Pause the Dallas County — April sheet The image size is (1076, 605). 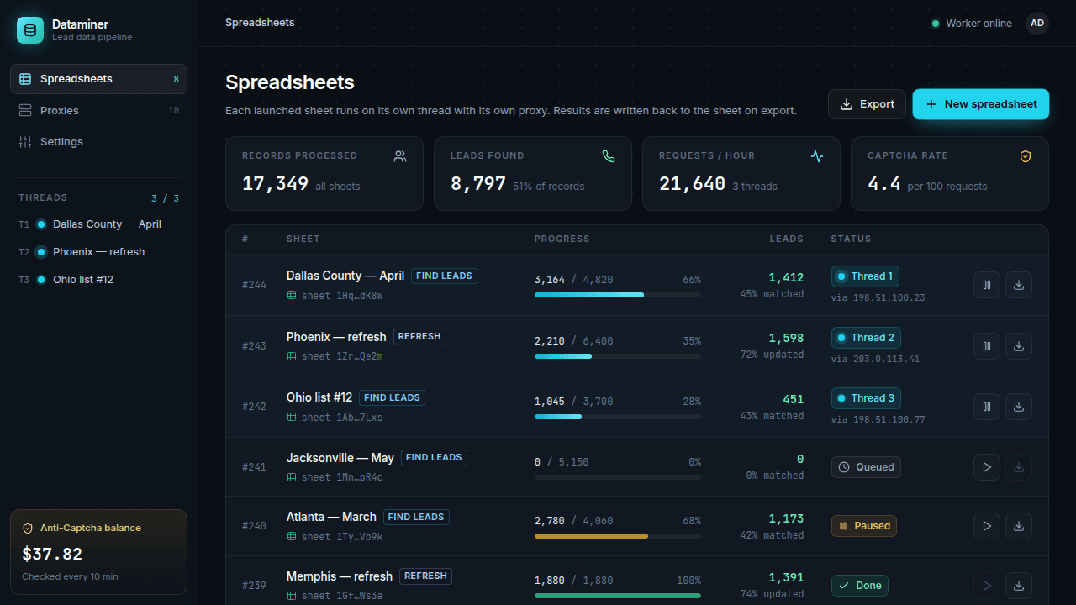(987, 285)
